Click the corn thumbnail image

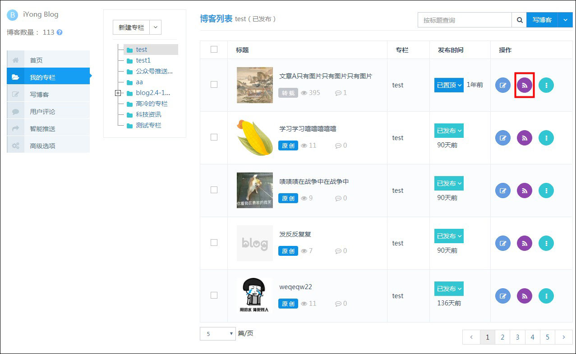[255, 138]
